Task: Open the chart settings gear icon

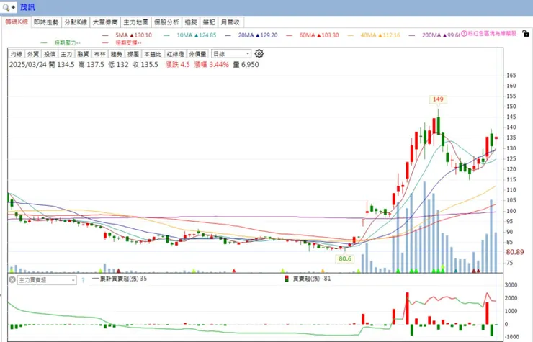Action: click(259, 53)
